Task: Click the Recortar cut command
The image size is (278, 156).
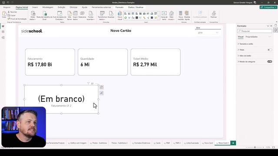Action: click(13, 12)
